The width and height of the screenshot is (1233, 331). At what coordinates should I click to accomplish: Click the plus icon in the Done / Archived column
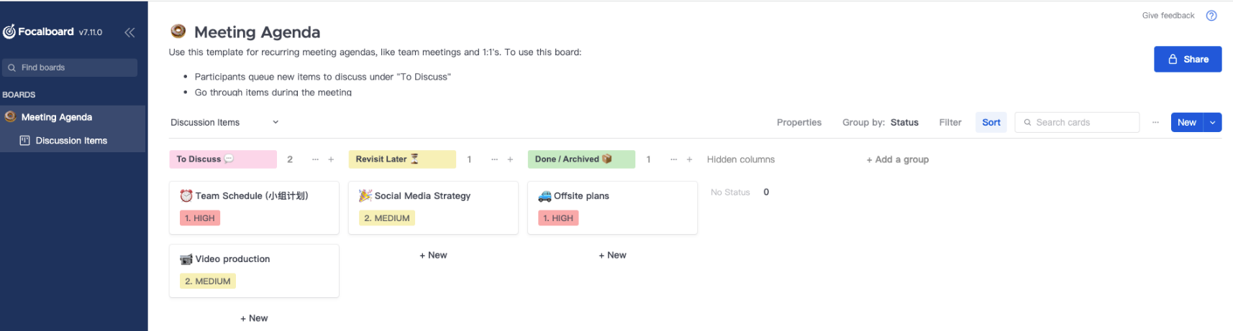[x=689, y=159]
